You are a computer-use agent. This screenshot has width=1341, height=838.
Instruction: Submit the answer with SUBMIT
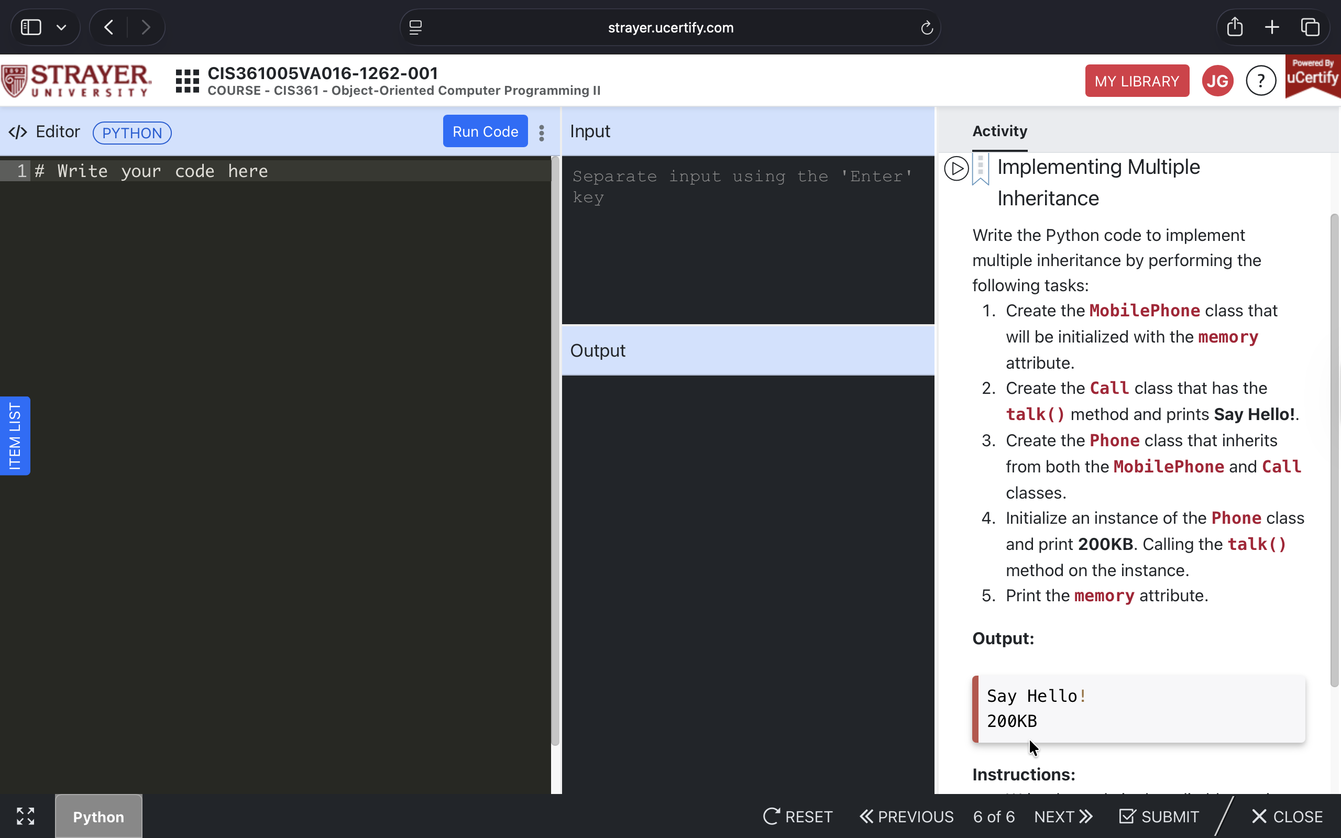(x=1159, y=817)
